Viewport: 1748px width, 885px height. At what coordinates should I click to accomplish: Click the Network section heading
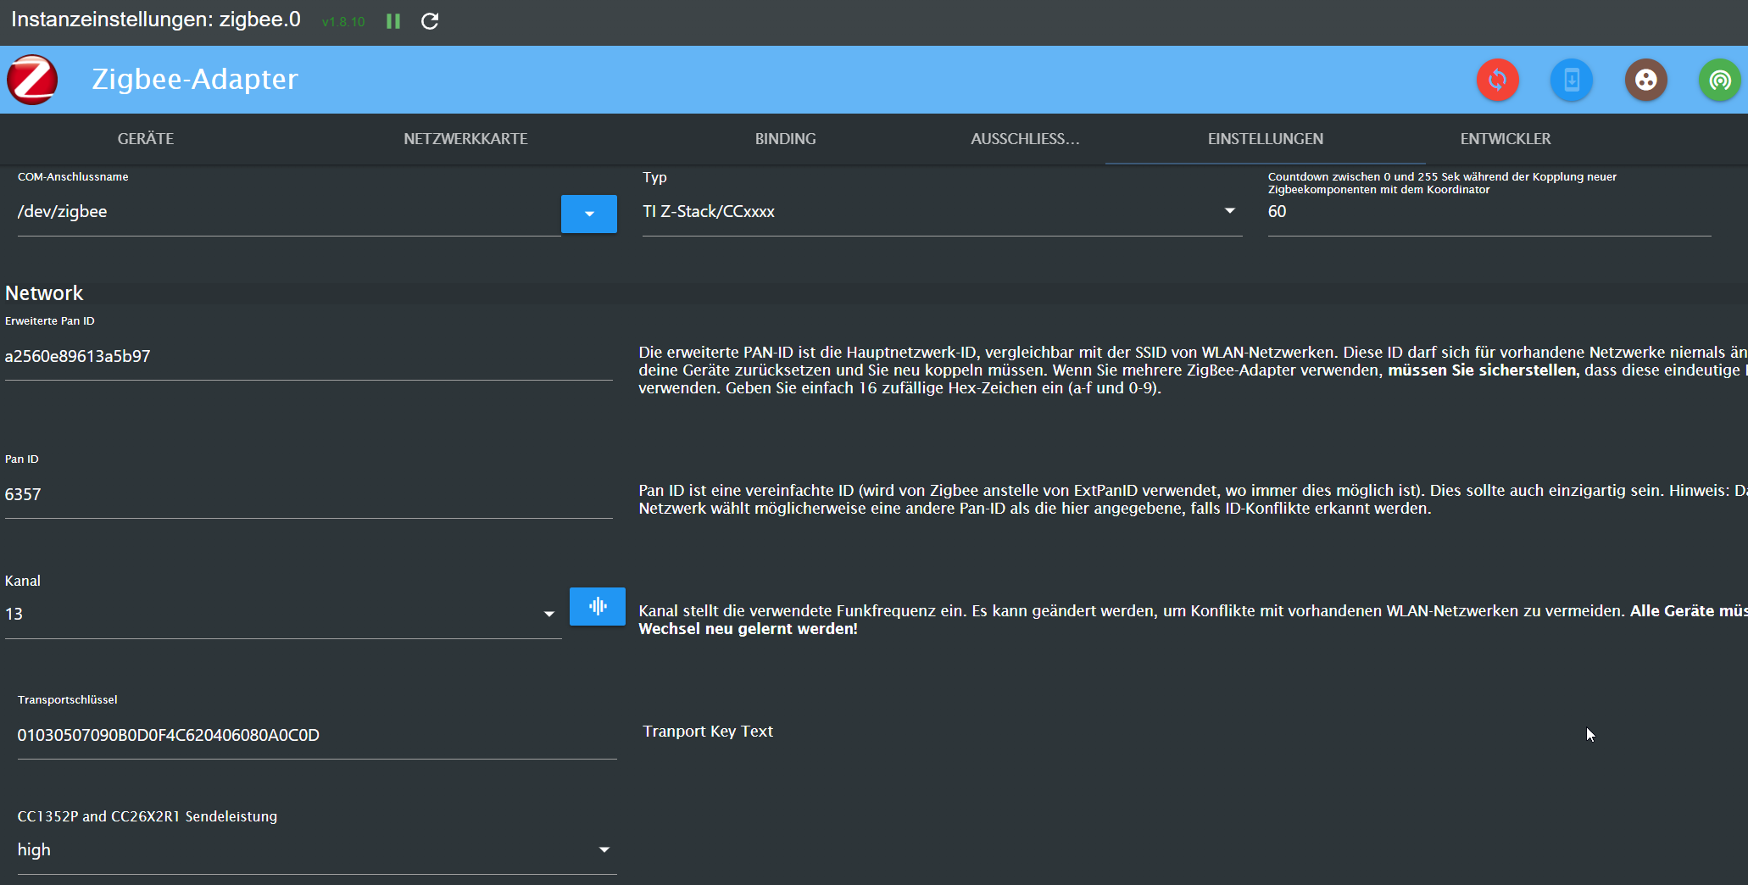point(44,293)
